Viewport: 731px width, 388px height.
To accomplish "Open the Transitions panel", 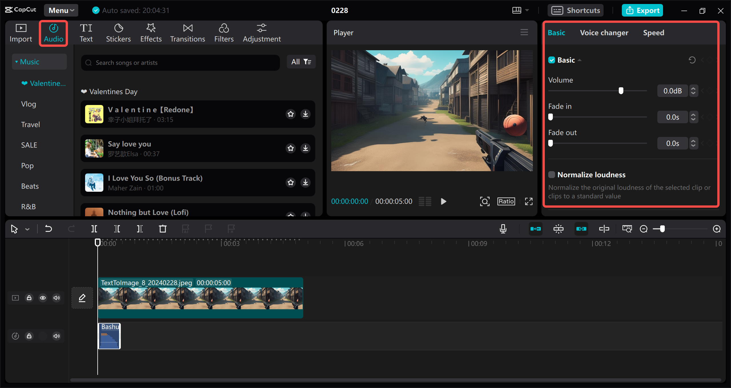I will tap(187, 33).
